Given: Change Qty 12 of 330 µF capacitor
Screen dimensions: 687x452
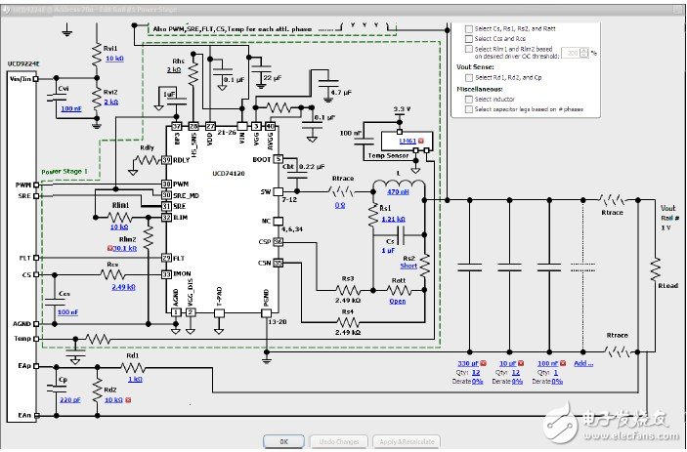Looking at the screenshot, I should click(476, 372).
